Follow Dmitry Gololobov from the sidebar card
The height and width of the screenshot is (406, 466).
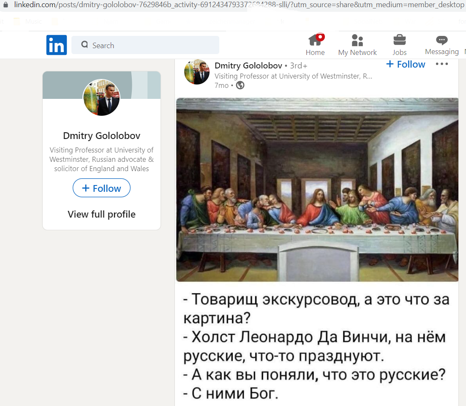pos(102,188)
